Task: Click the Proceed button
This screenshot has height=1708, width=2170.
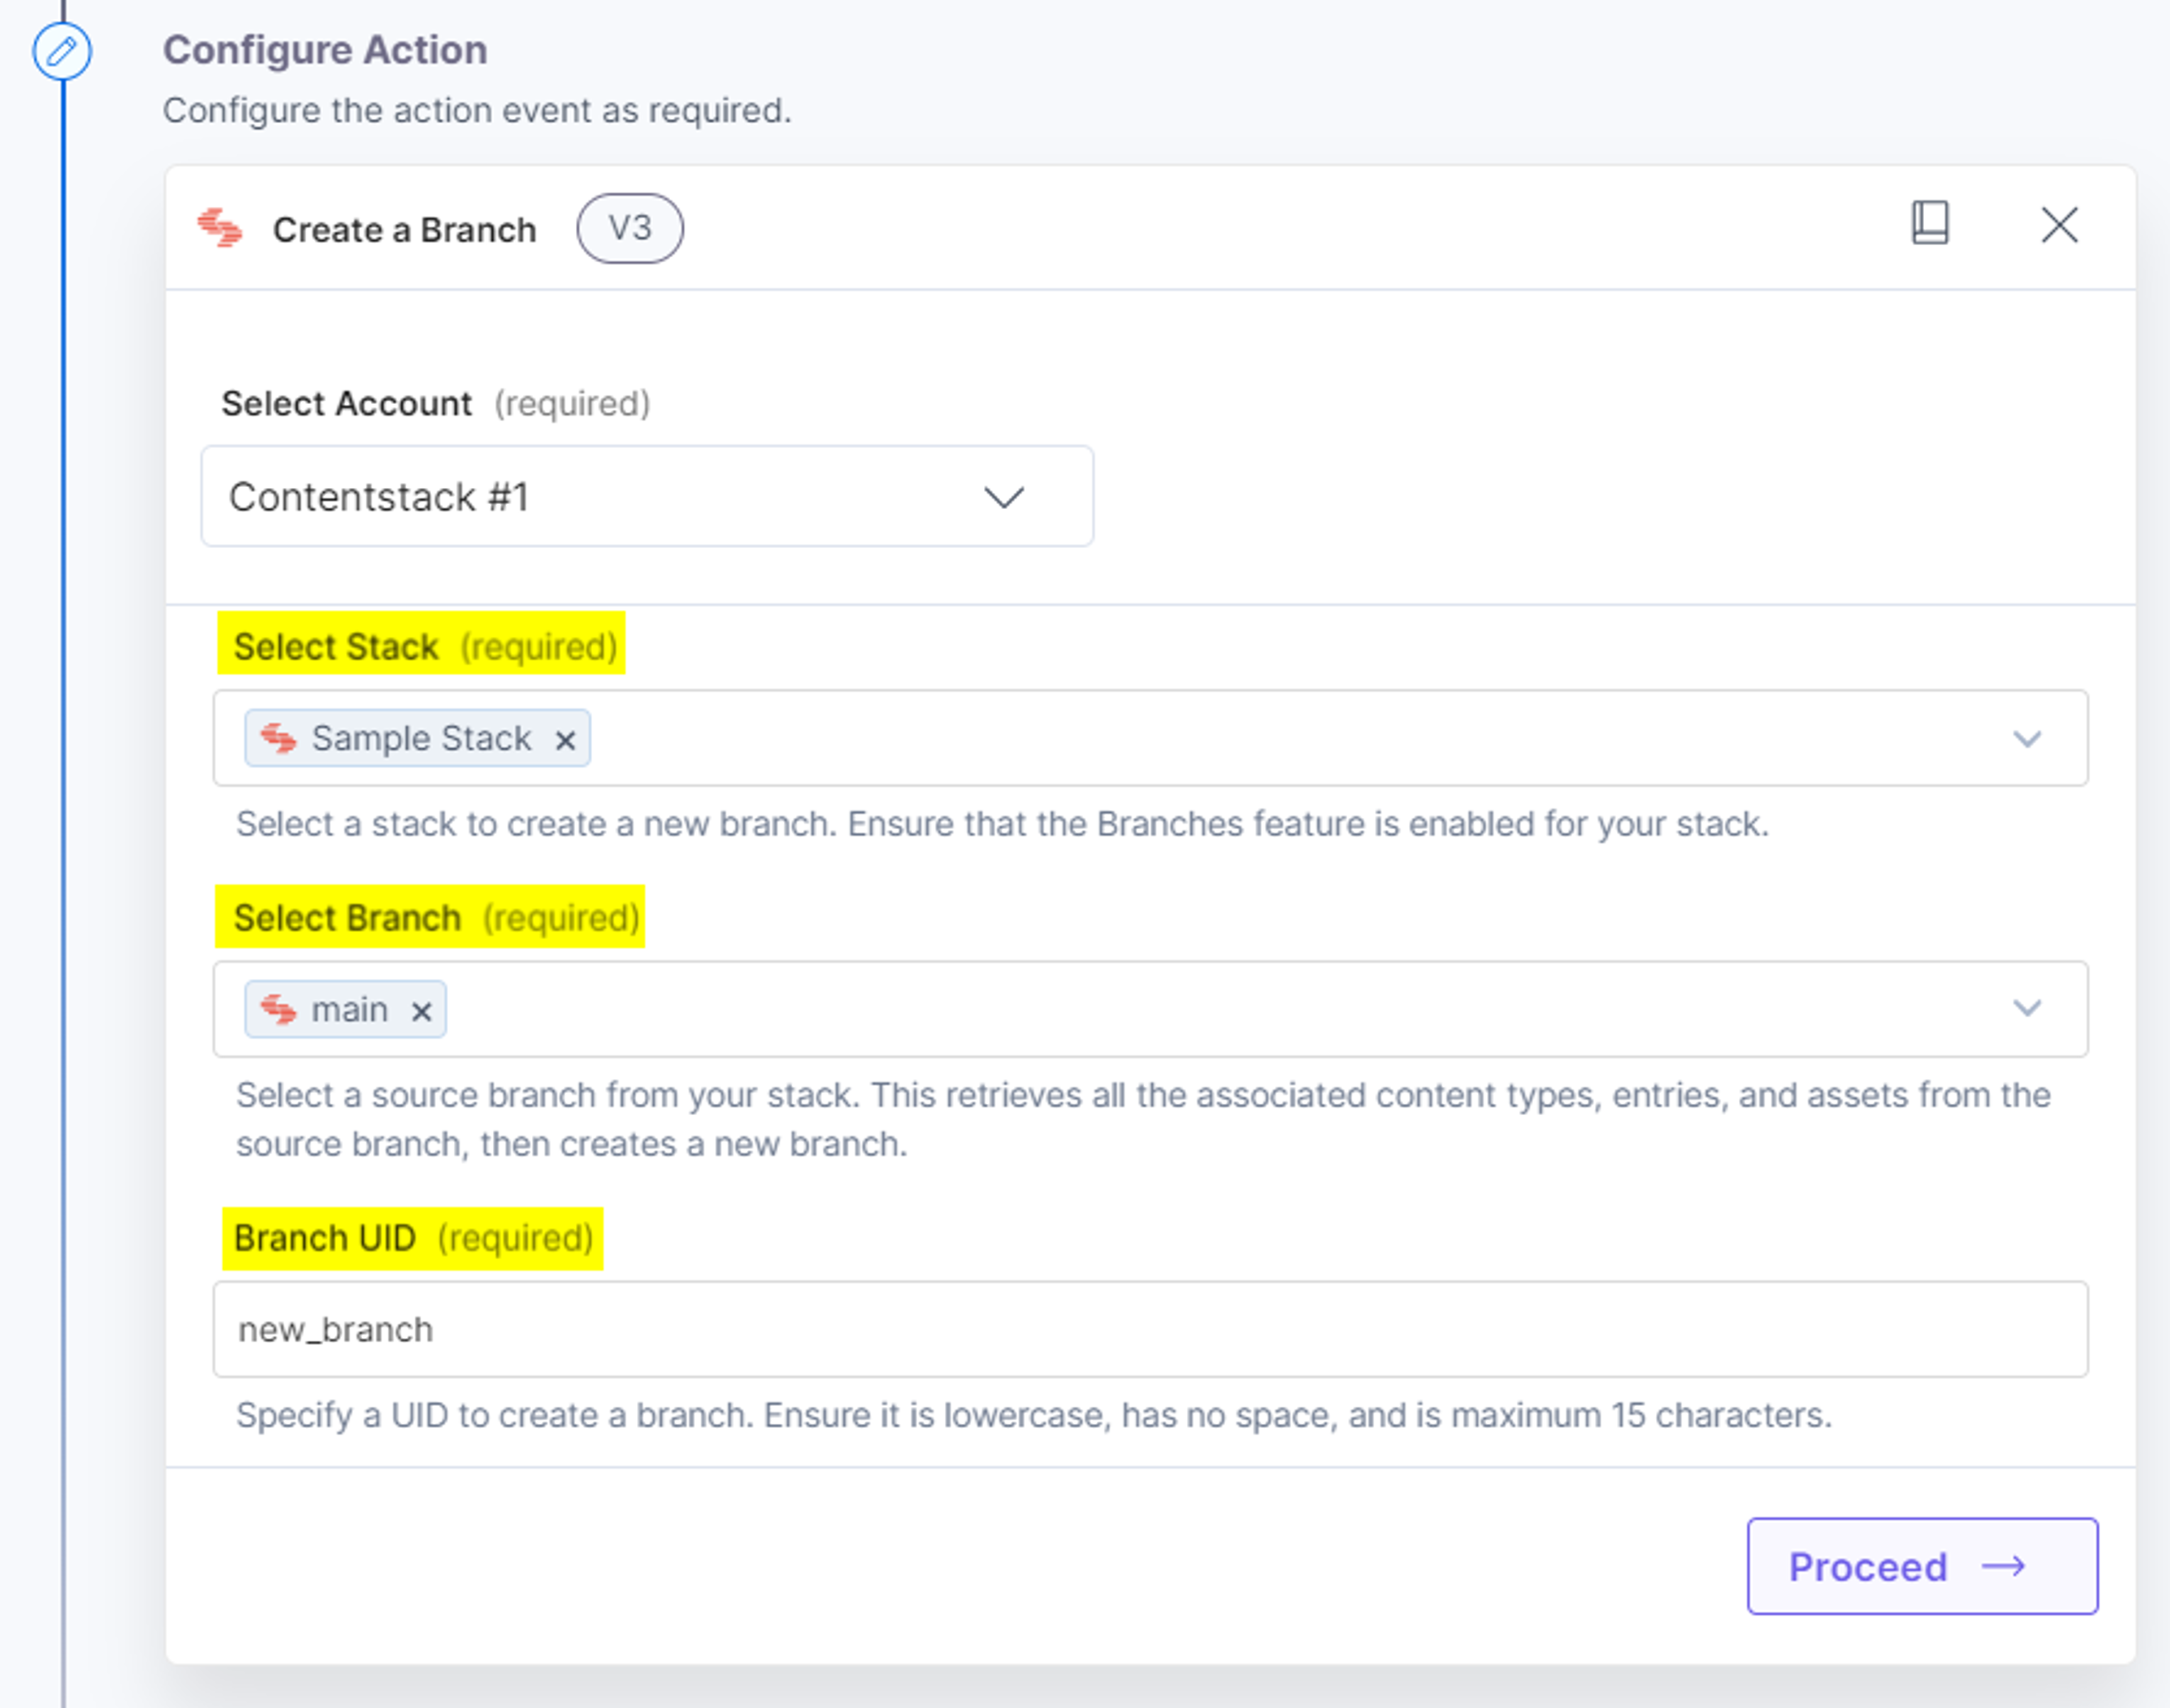Action: coord(1922,1566)
